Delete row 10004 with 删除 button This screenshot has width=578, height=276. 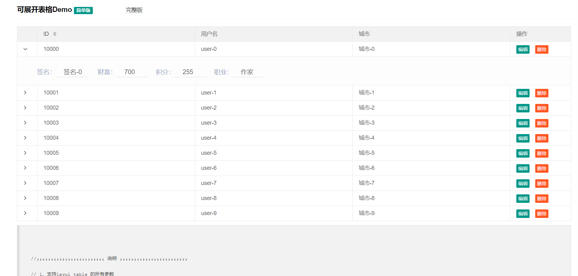[x=542, y=138]
